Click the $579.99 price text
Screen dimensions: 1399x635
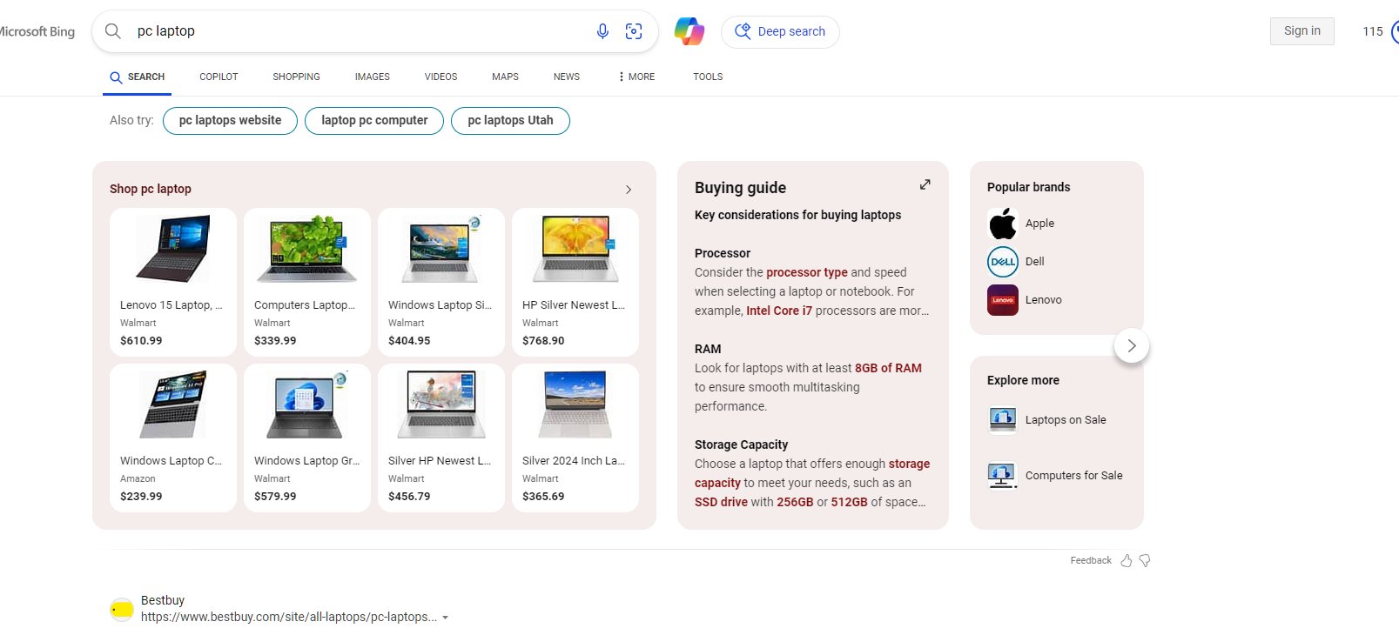275,497
